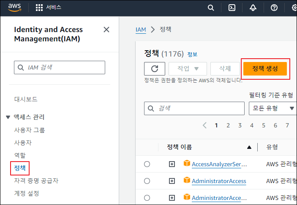
Task: Open 계정 설정 in sidebar
Action: [27, 193]
